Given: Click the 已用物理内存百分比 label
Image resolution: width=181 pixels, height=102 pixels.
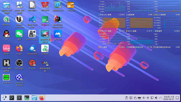Looking at the screenshot, I should pos(135,47).
